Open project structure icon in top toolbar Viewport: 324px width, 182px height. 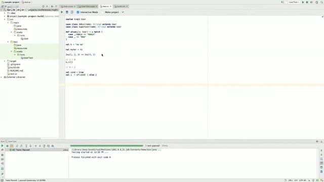pos(316,2)
